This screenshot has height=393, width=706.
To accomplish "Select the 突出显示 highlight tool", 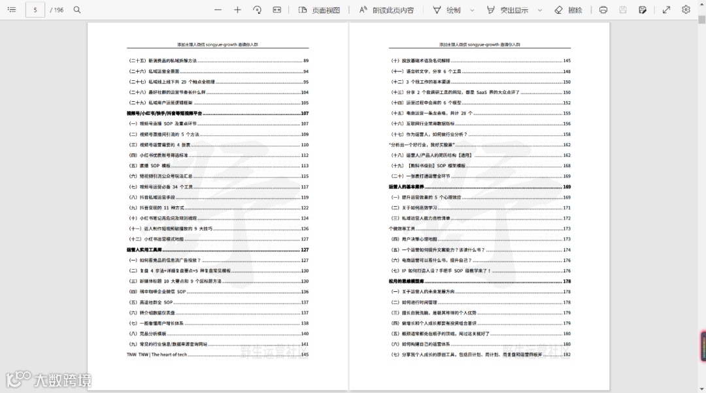I will [x=507, y=10].
